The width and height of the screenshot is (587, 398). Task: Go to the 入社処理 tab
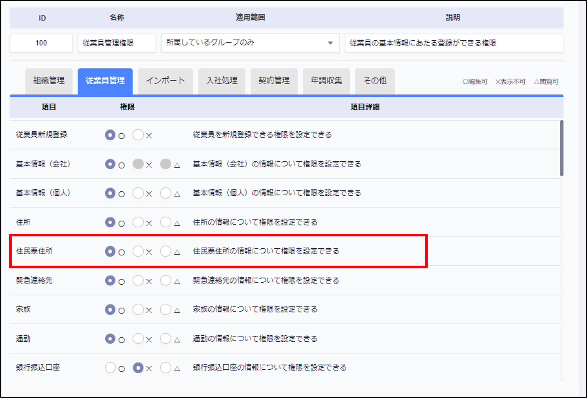pos(222,81)
